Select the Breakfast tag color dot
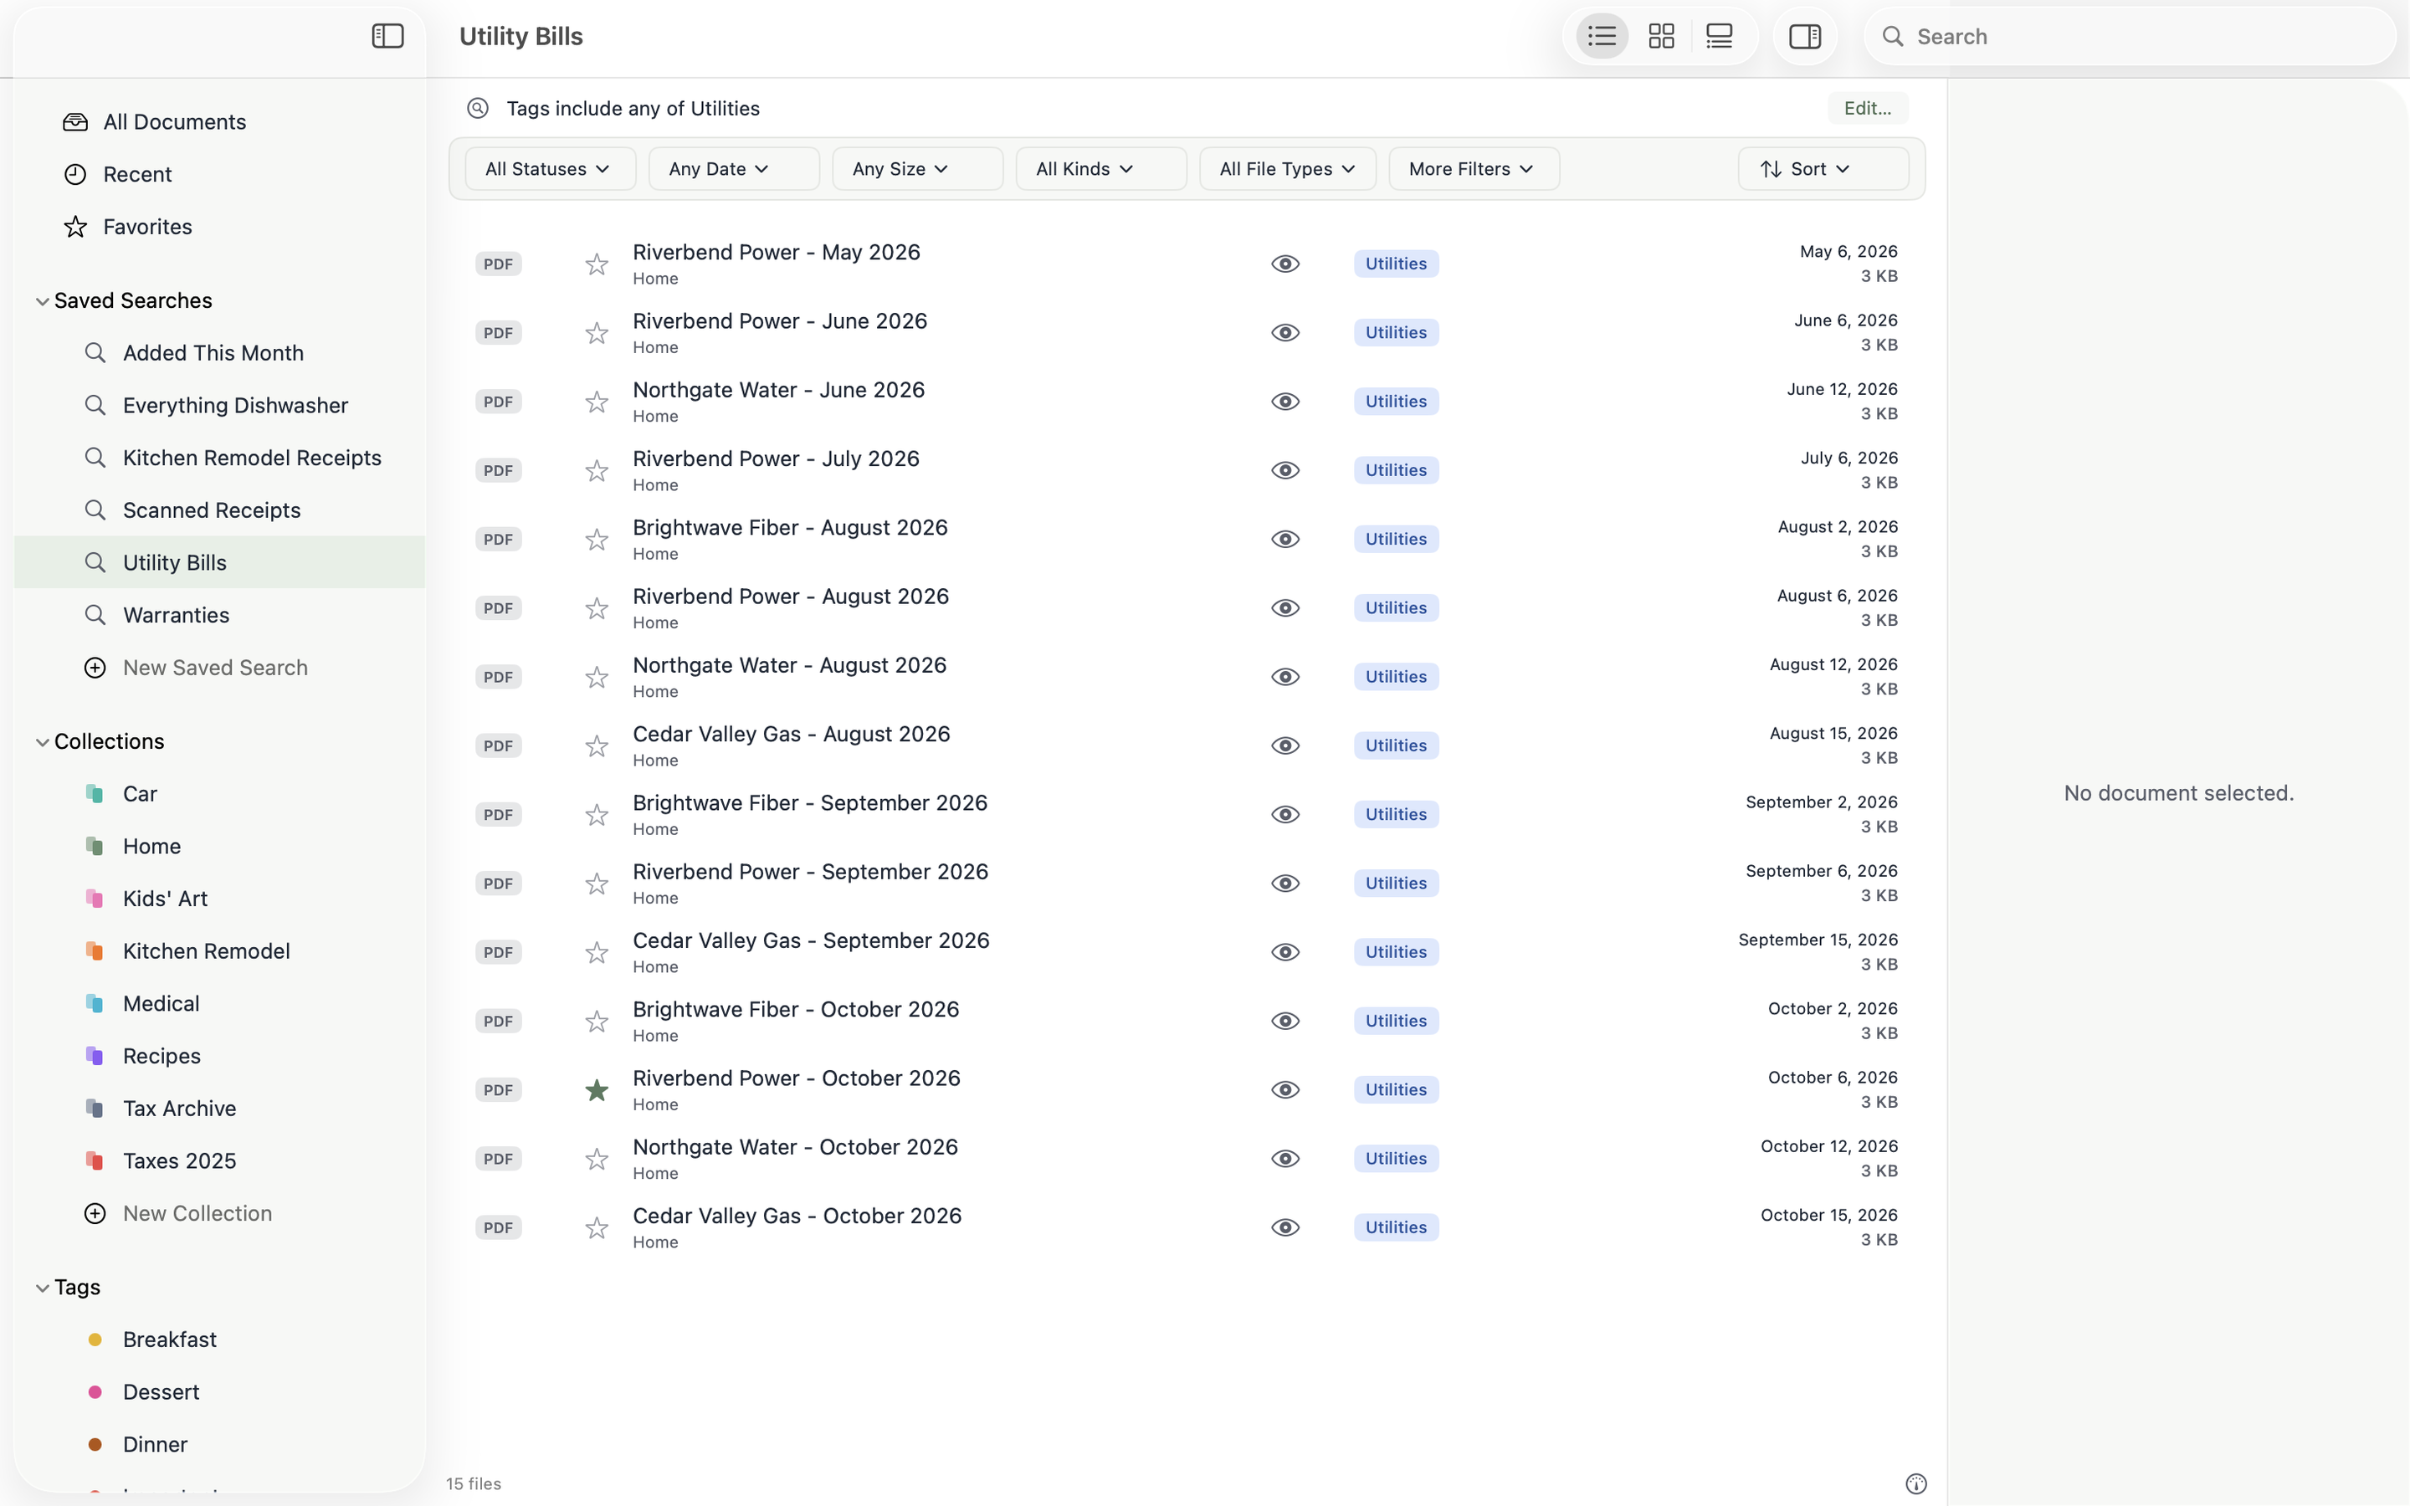 (95, 1340)
